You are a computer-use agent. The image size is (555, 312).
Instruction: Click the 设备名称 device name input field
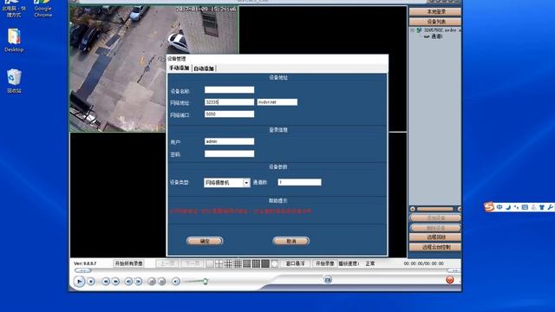coord(229,90)
